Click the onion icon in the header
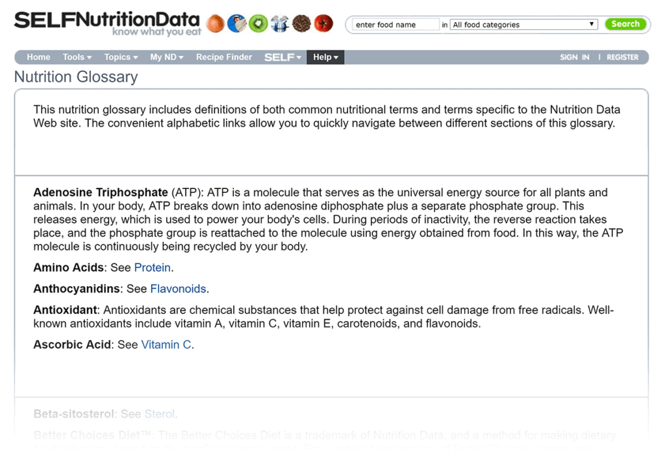This screenshot has width=665, height=468. tap(215, 24)
